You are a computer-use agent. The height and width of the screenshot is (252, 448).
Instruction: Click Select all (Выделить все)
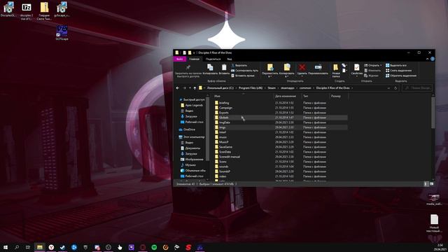click(x=396, y=65)
